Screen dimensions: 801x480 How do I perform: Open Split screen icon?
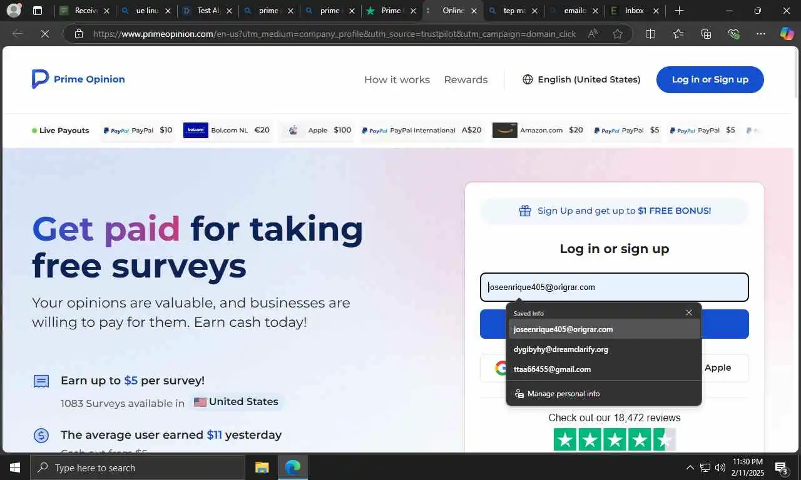[x=650, y=34]
